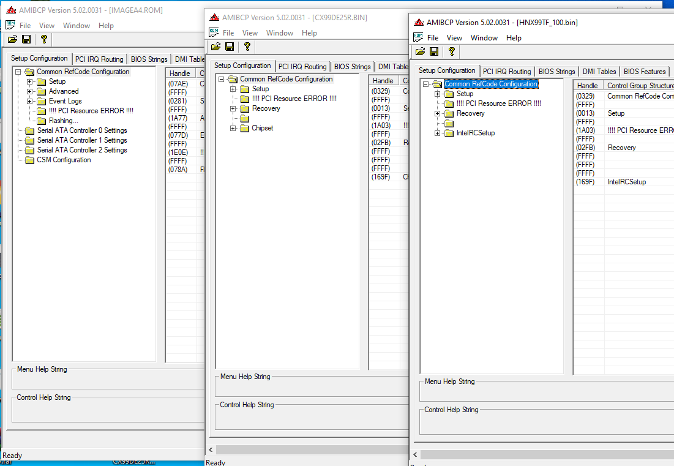The image size is (674, 466).
Task: Open file icon in IMAGEA4.ROM window
Action: pyautogui.click(x=12, y=40)
